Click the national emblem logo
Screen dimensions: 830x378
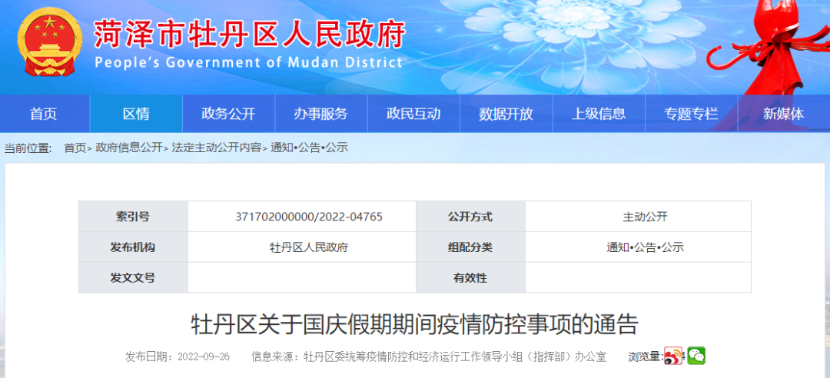[x=50, y=42]
